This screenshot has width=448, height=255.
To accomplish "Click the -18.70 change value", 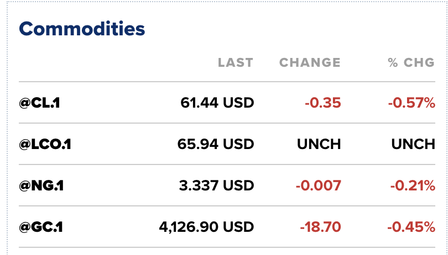I will coord(320,227).
